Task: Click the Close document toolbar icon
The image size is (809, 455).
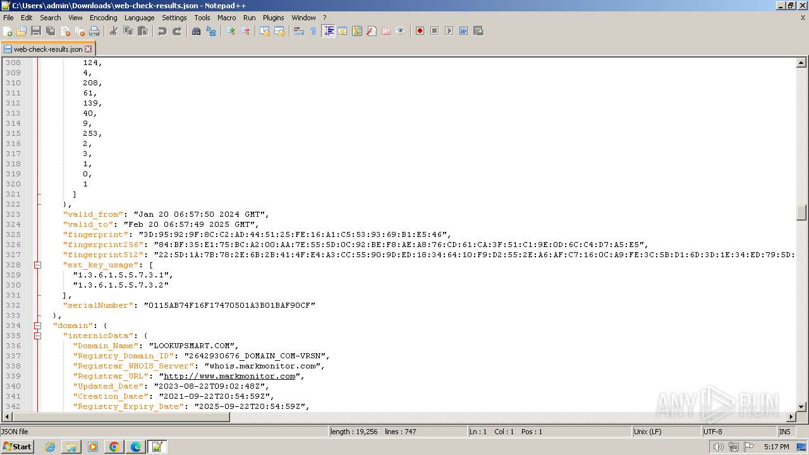Action: click(65, 31)
